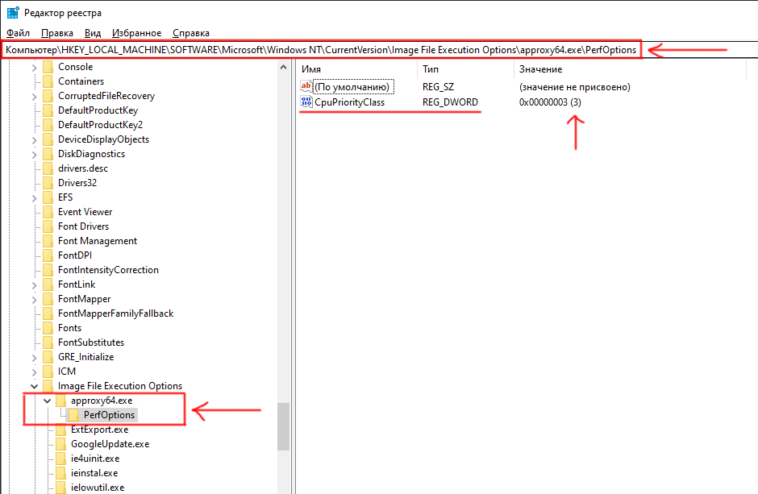Open the Правка menu
Screen dimensions: 758x494
pos(57,33)
